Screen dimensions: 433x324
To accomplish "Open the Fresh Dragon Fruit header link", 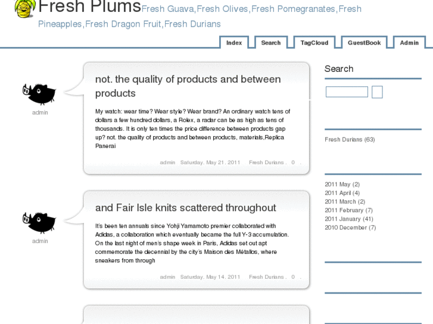I will point(123,24).
